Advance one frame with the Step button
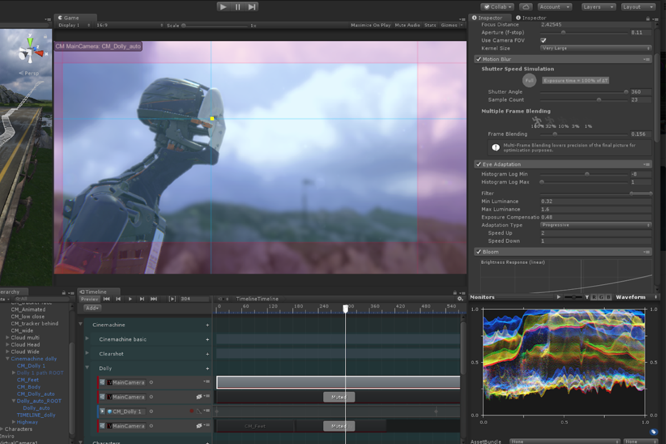666x444 pixels. [252, 7]
